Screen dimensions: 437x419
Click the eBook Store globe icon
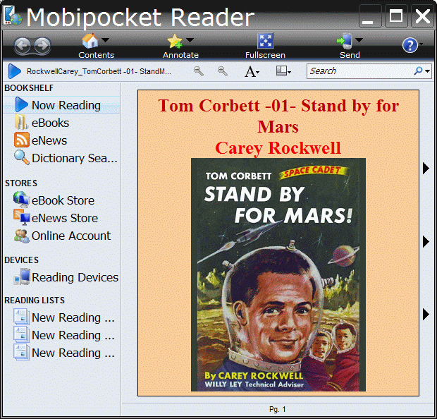(21, 200)
